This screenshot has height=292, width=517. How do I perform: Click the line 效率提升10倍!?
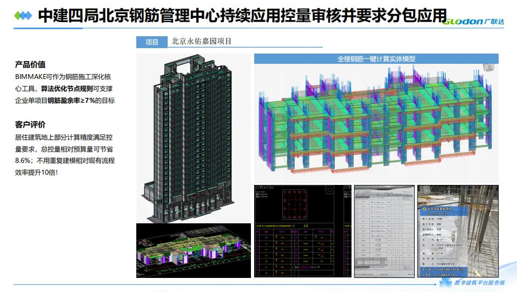pyautogui.click(x=37, y=172)
